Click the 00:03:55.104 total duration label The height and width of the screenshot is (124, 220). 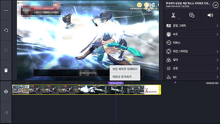click(212, 83)
